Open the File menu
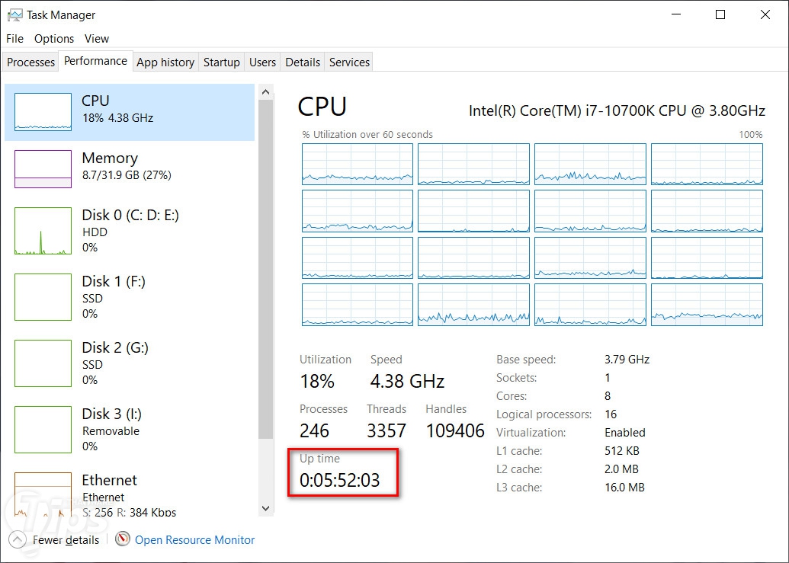789x563 pixels. click(14, 39)
